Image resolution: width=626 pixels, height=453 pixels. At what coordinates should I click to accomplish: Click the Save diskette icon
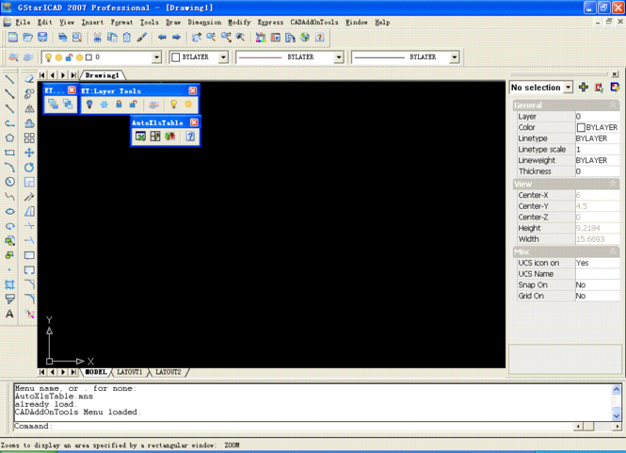[42, 38]
